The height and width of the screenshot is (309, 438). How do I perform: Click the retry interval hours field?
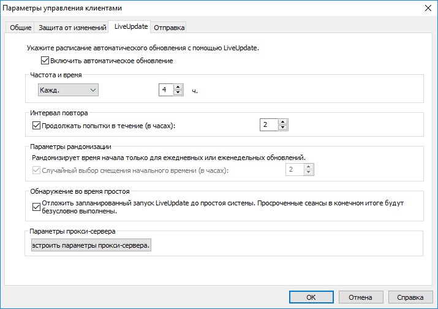tap(268, 125)
